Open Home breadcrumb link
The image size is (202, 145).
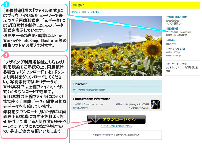pyautogui.click(x=74, y=12)
